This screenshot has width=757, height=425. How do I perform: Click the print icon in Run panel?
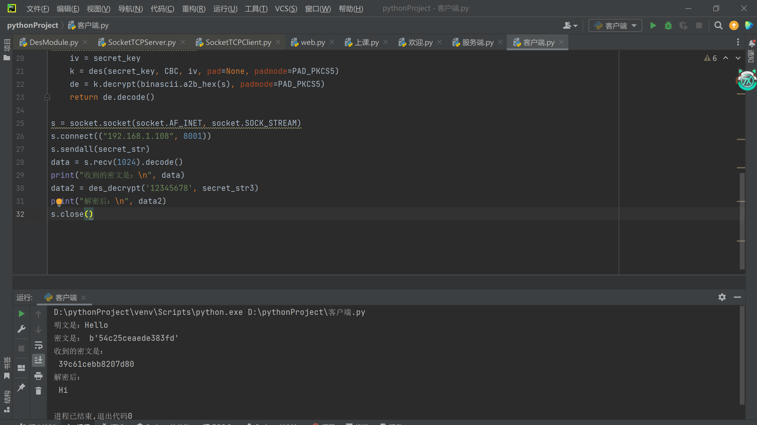(x=38, y=376)
